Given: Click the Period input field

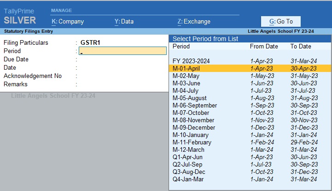Looking at the screenshot, I should [x=123, y=51].
